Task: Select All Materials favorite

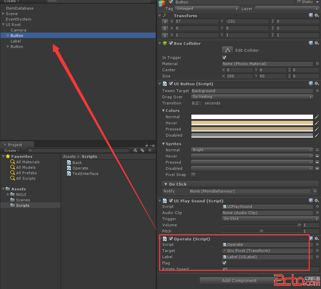Action: click(28, 162)
